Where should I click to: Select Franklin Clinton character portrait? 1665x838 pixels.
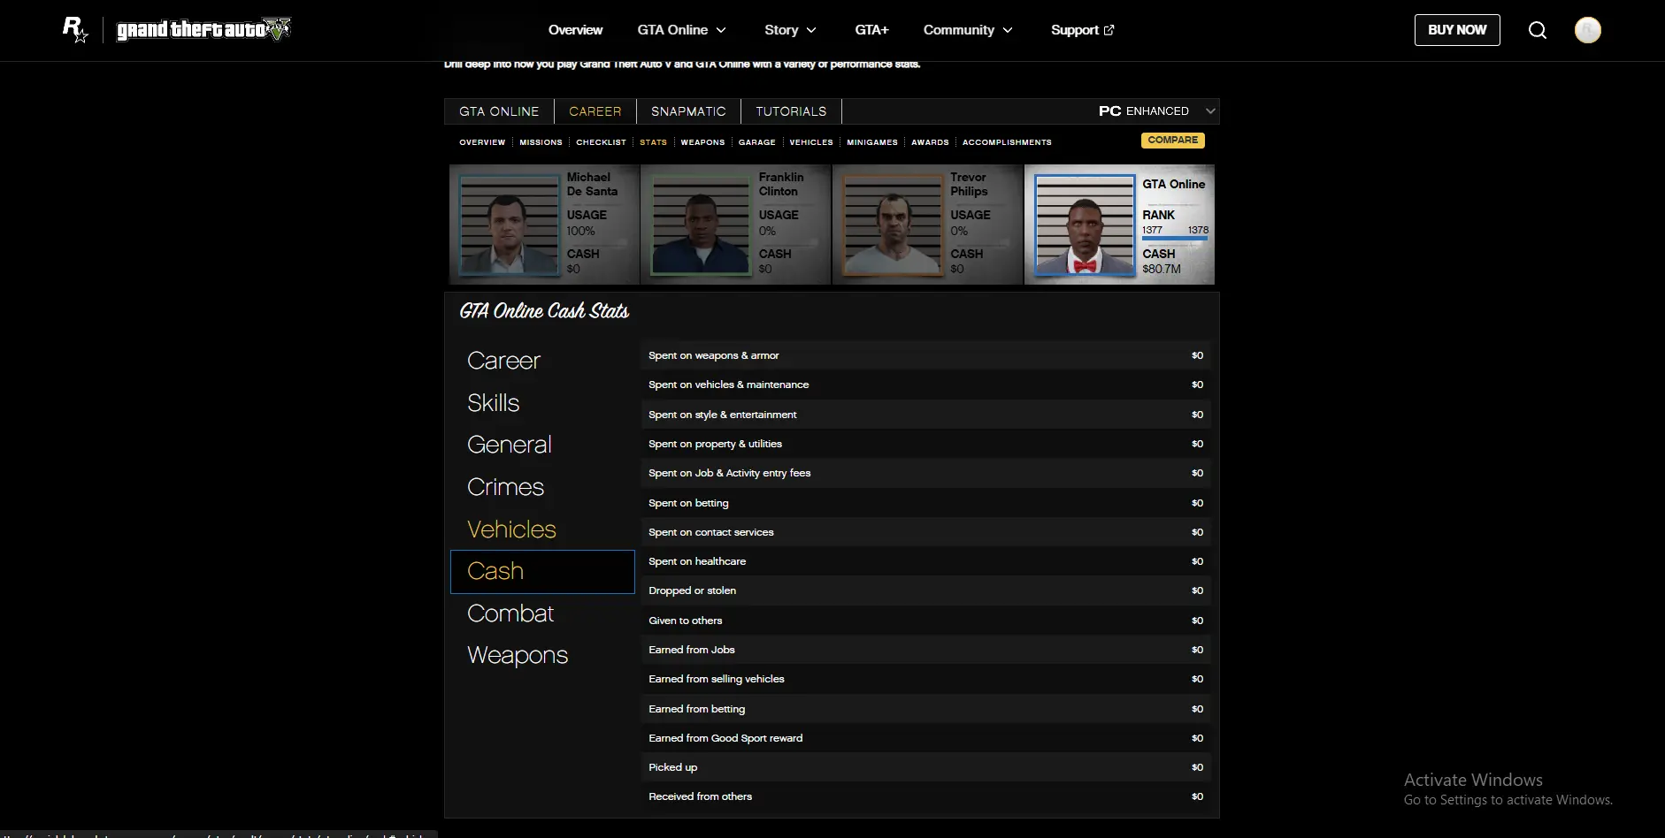701,225
